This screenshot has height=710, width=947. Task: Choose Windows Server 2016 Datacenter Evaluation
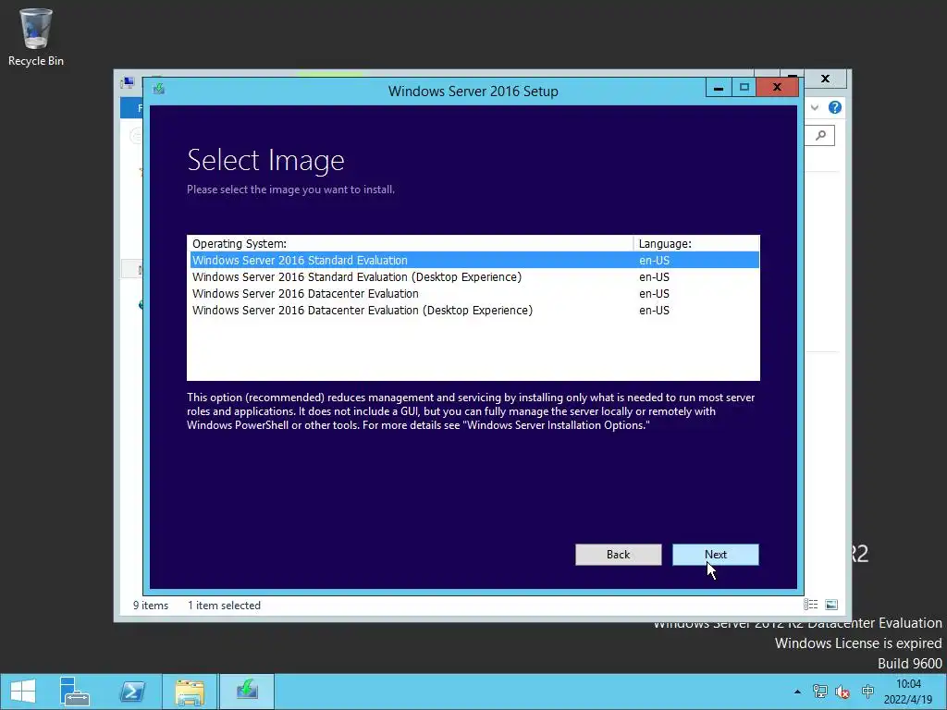click(x=474, y=294)
